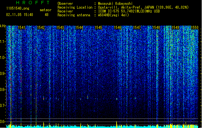Click the 1548 time marker
Viewport: 202px width, 128px height.
pos(156,28)
